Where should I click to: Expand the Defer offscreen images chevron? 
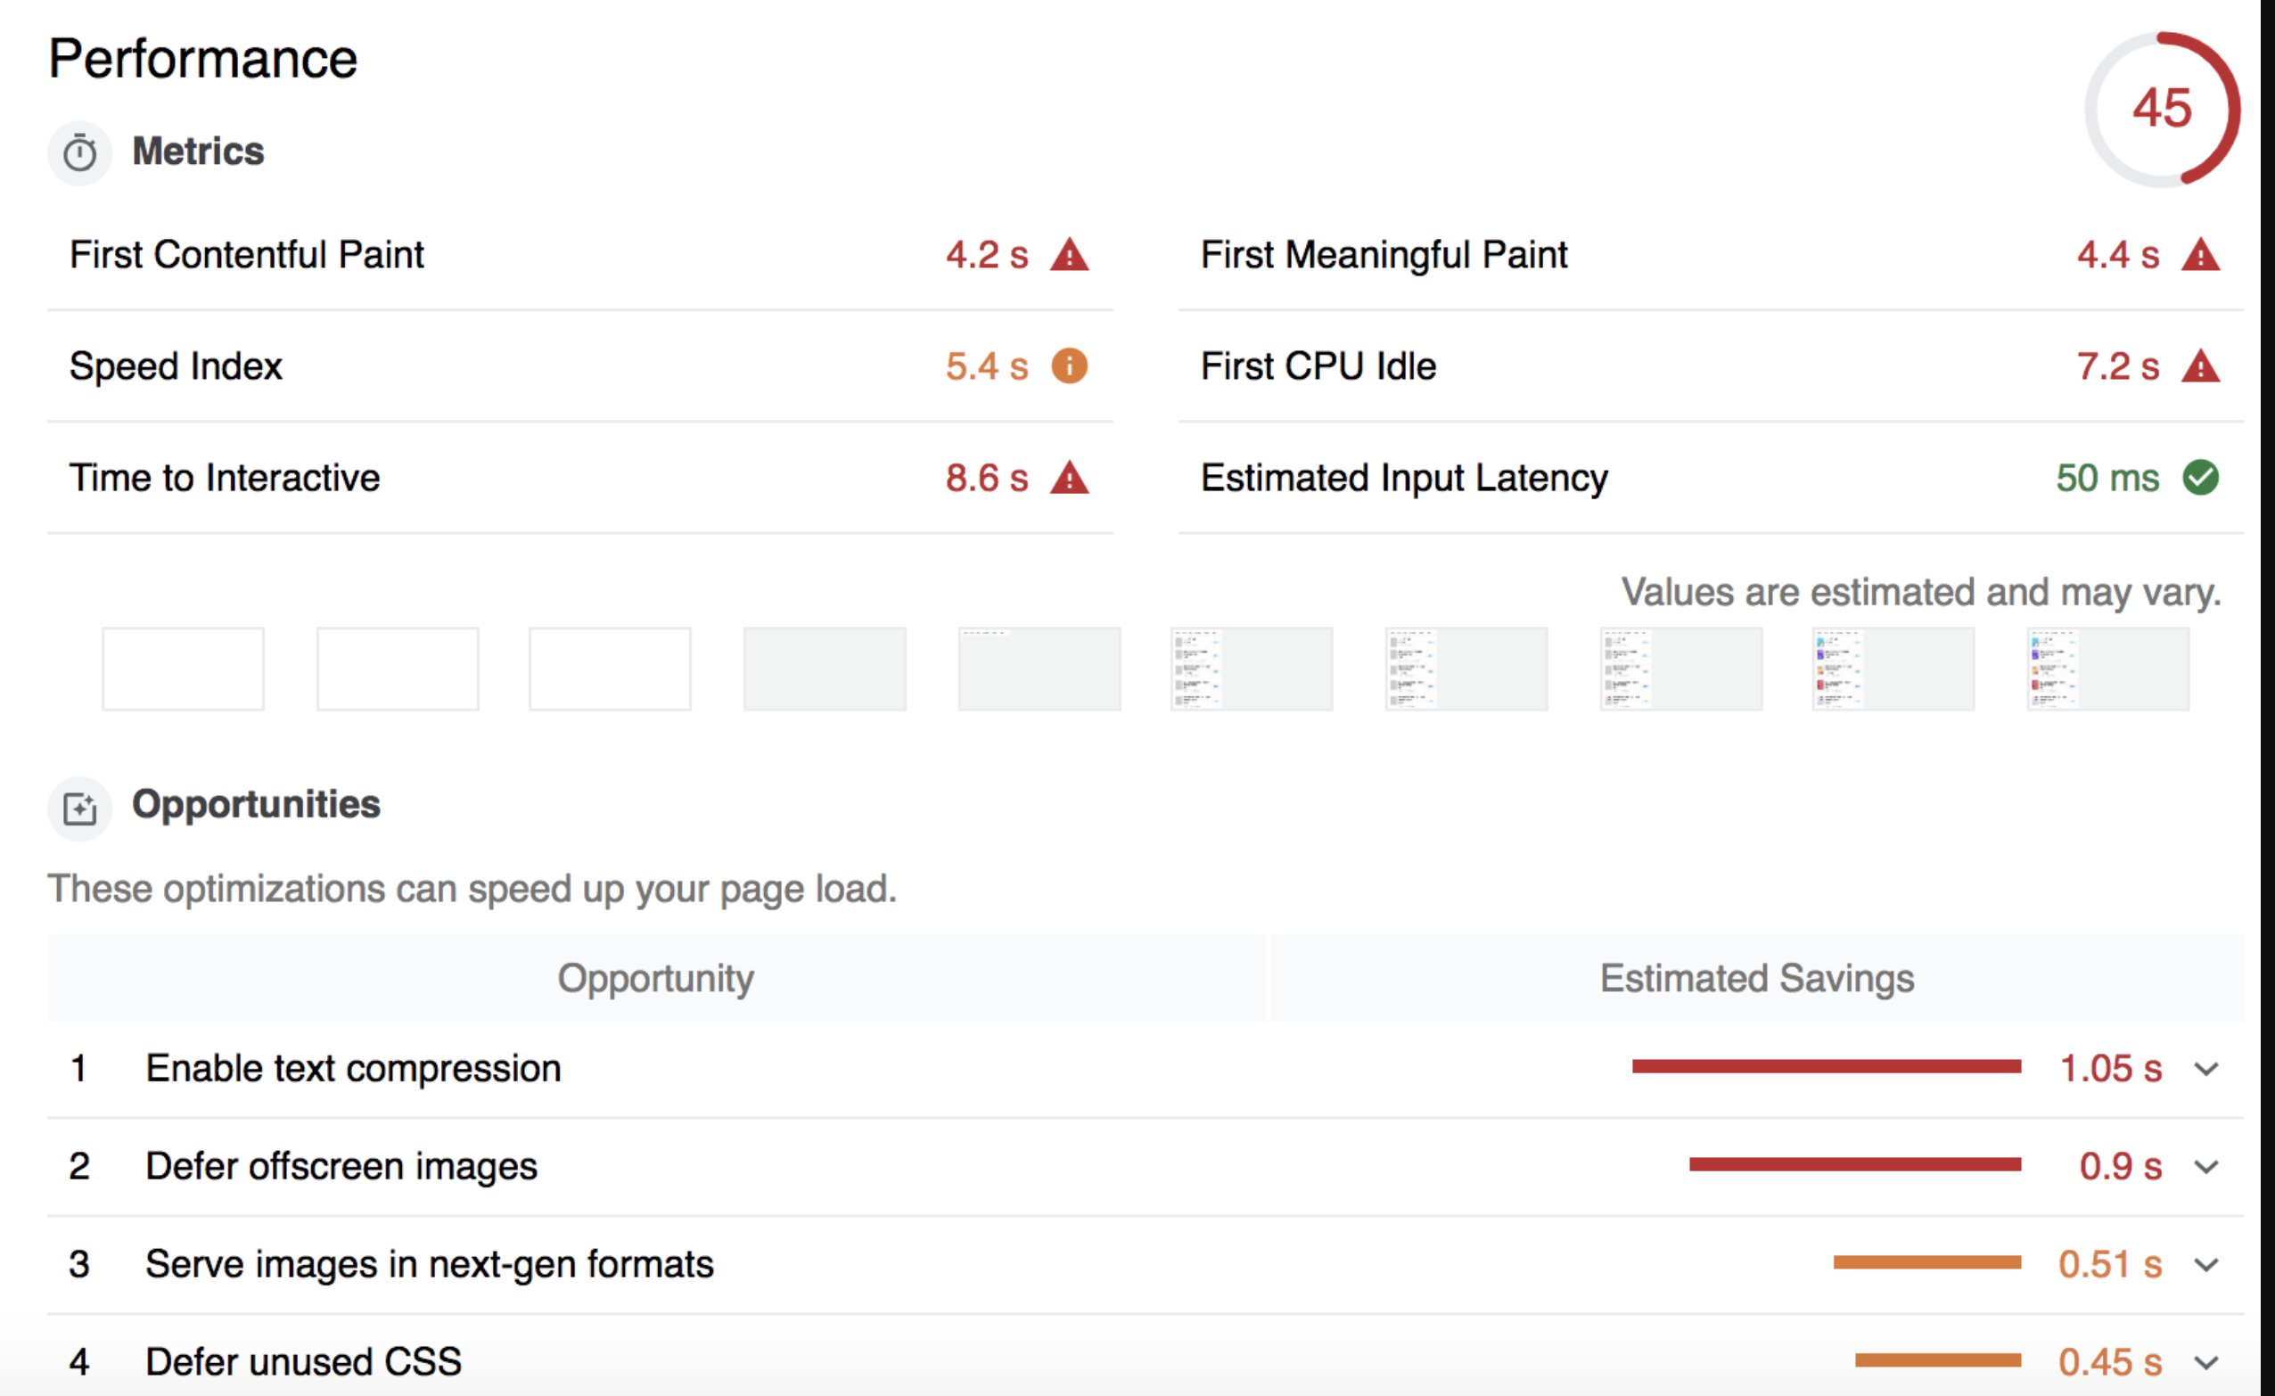(2206, 1167)
